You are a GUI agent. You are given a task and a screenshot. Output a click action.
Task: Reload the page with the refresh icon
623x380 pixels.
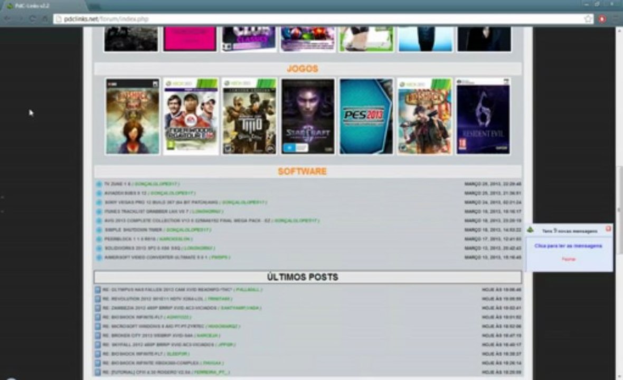(32, 18)
